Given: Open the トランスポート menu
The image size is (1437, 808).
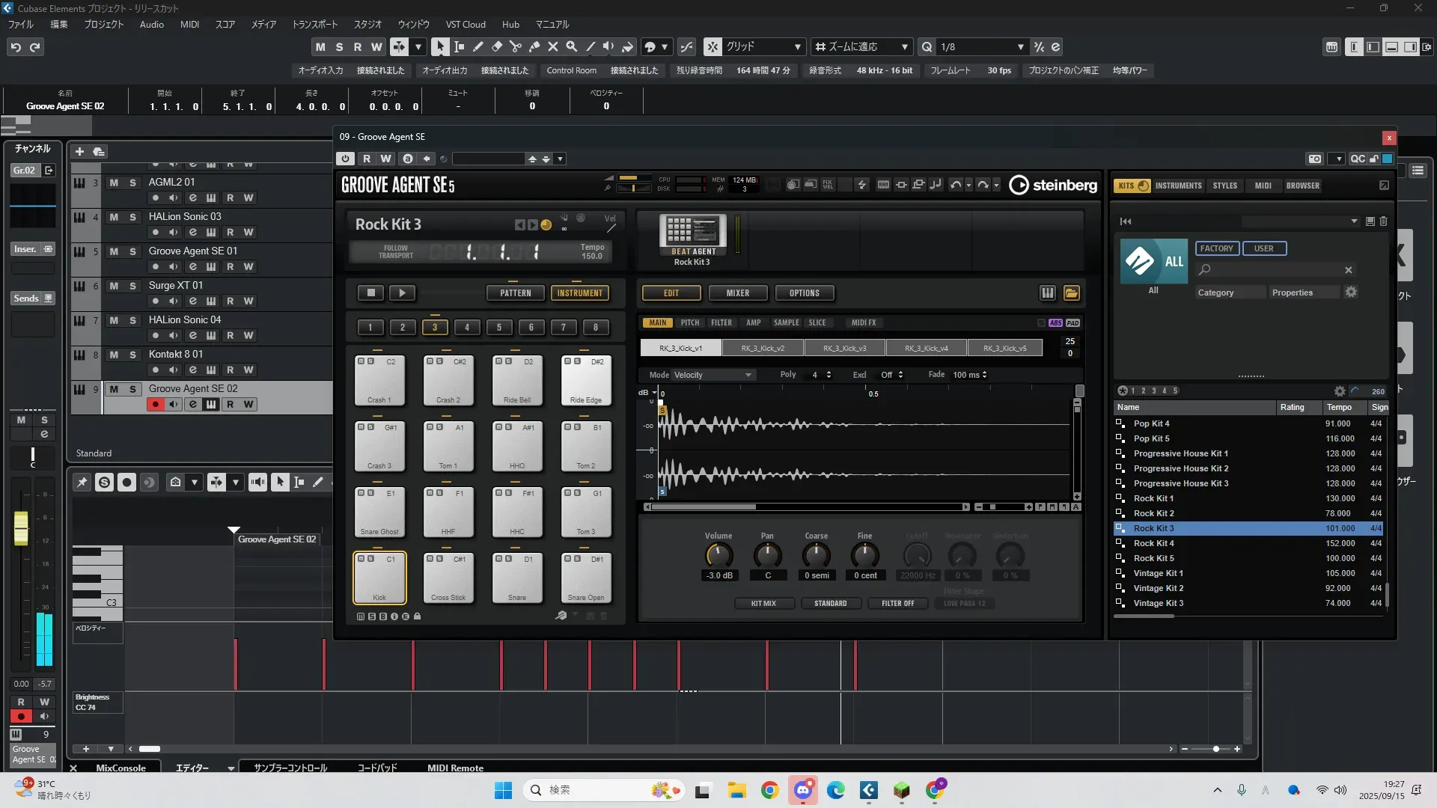Looking at the screenshot, I should (x=314, y=25).
